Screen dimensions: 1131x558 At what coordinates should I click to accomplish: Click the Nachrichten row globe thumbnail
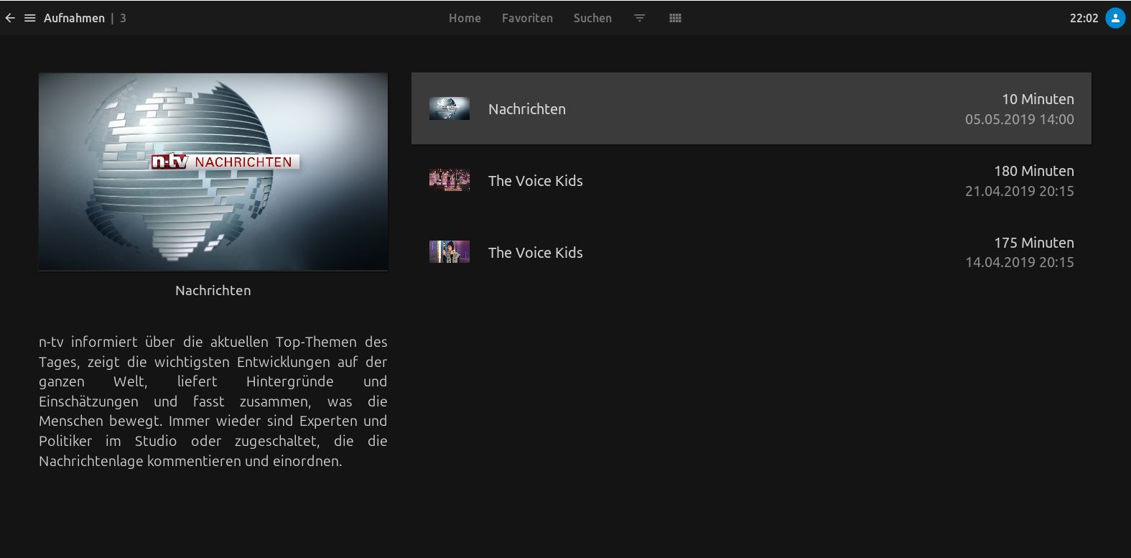click(450, 108)
